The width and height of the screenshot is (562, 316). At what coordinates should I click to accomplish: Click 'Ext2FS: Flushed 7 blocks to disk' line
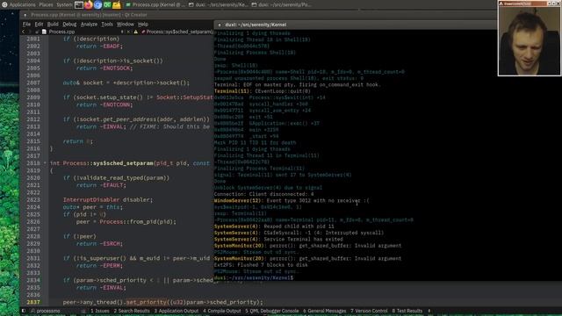(x=261, y=265)
